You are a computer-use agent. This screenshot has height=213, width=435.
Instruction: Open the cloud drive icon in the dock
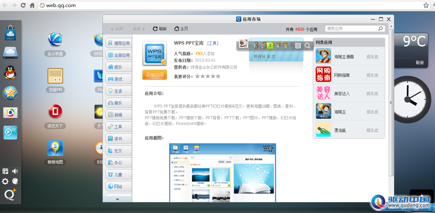pyautogui.click(x=10, y=53)
